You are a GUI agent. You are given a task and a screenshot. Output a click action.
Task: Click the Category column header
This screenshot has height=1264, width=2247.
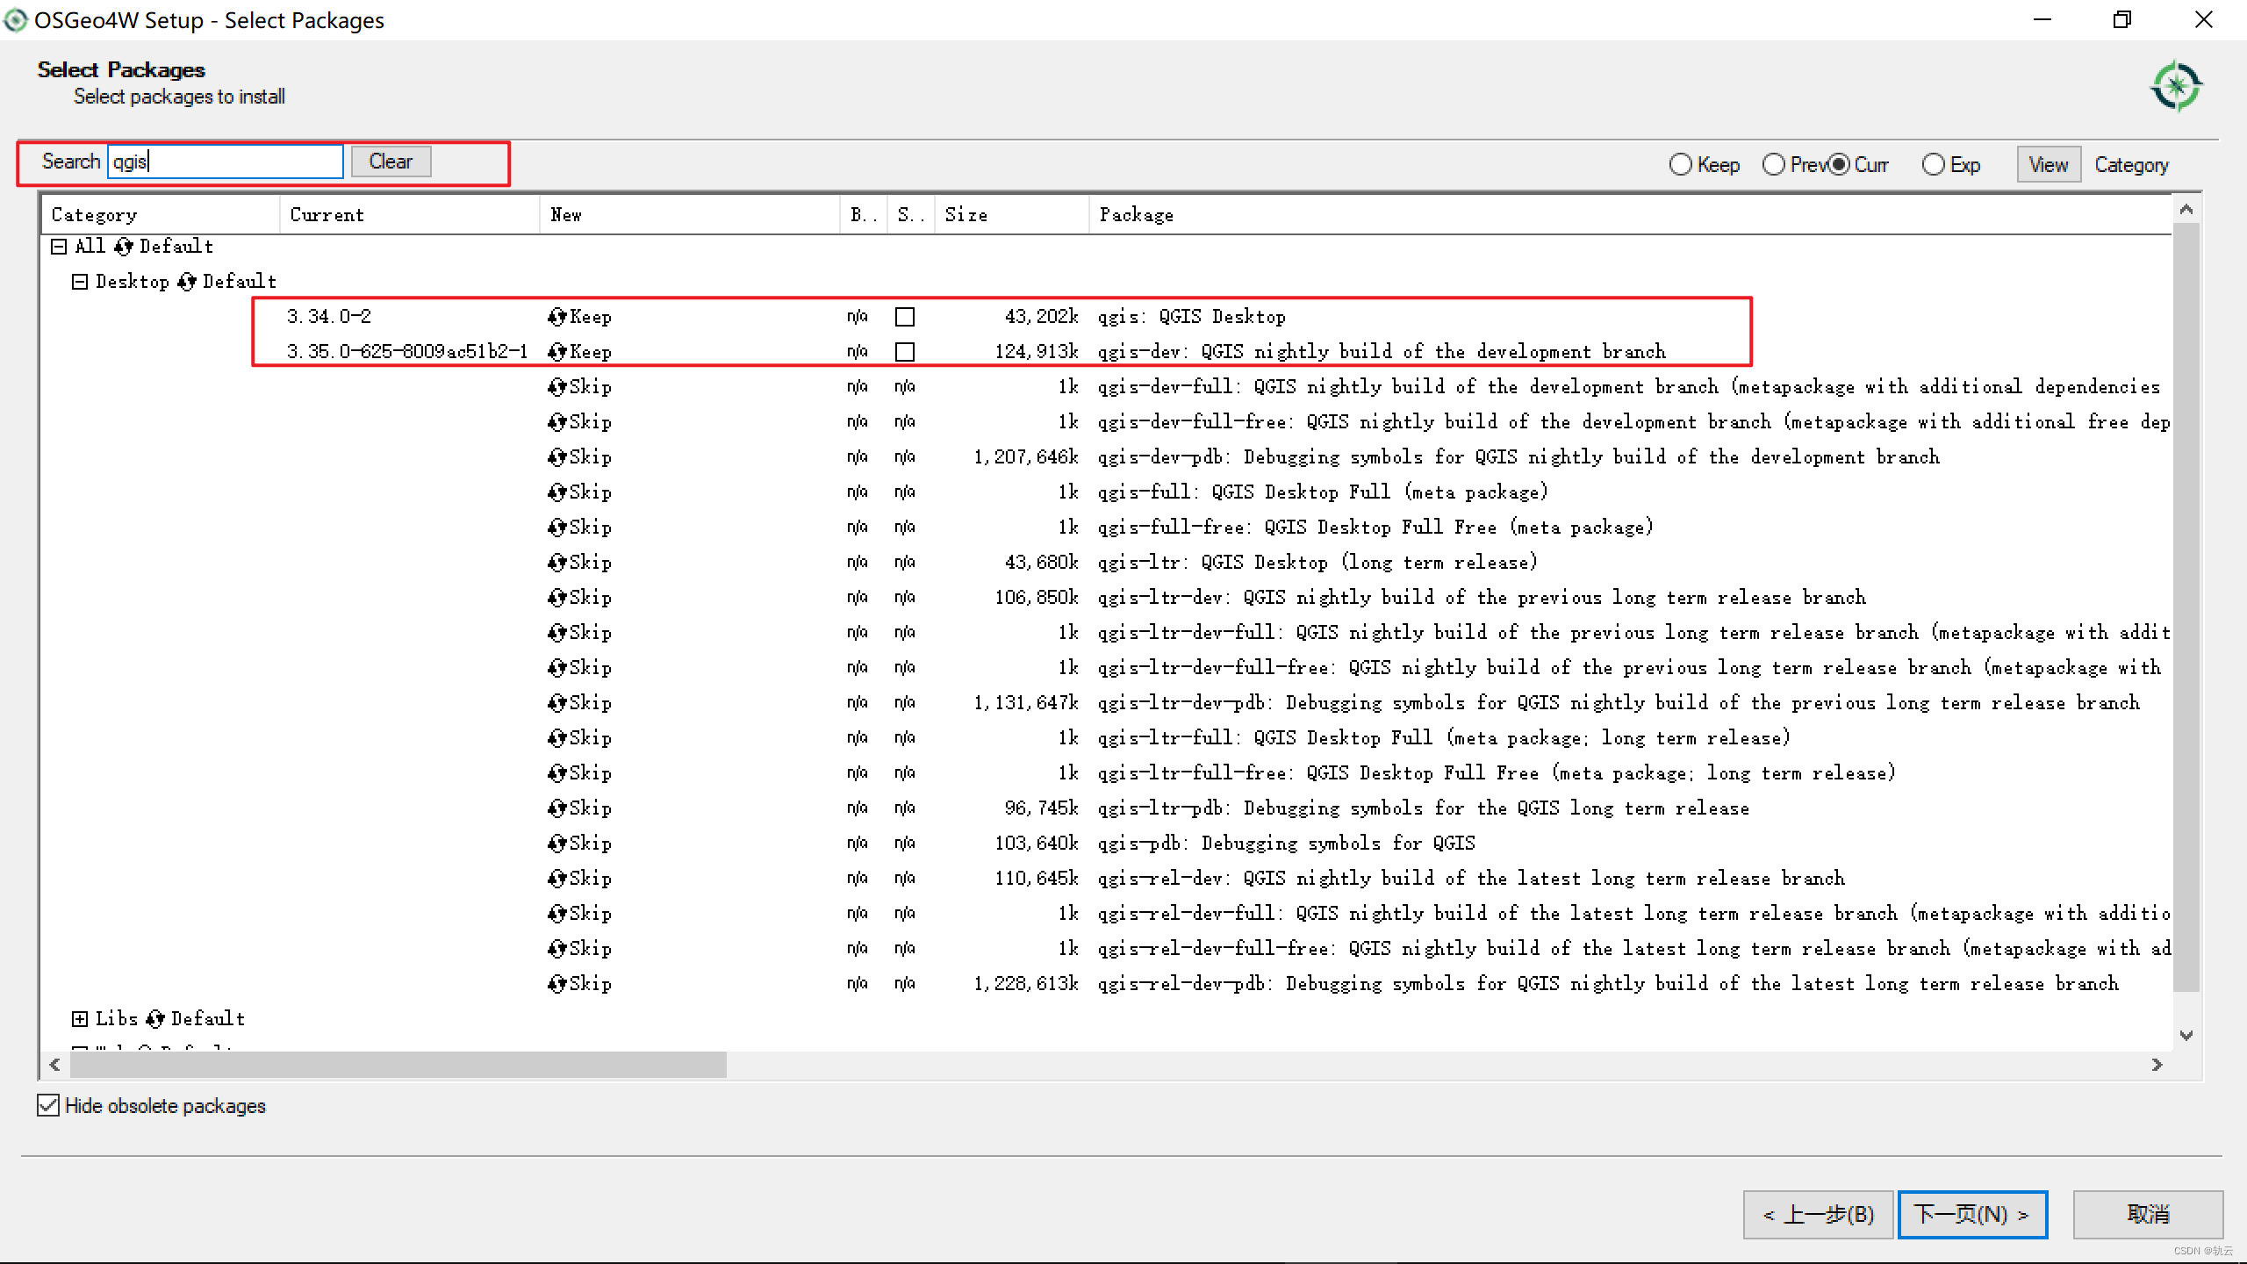[161, 215]
